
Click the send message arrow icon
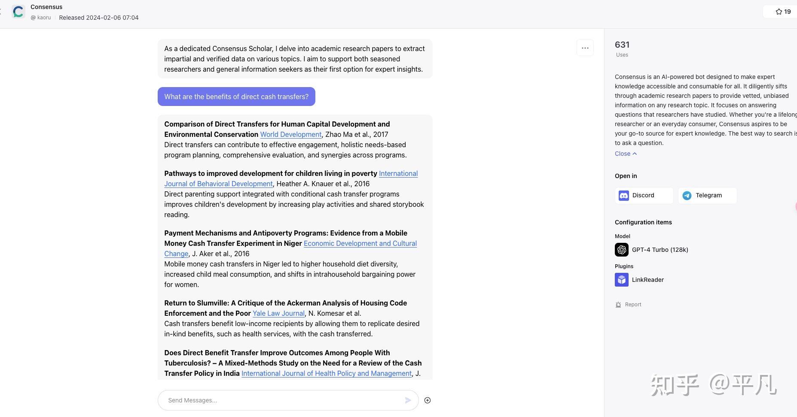point(408,400)
